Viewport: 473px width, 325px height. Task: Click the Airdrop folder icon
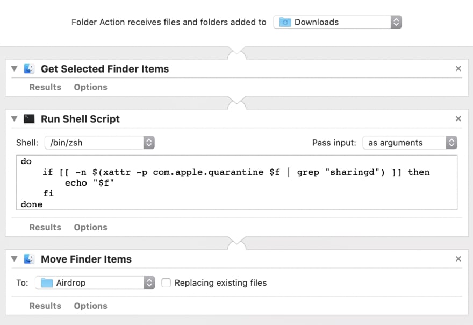(46, 282)
